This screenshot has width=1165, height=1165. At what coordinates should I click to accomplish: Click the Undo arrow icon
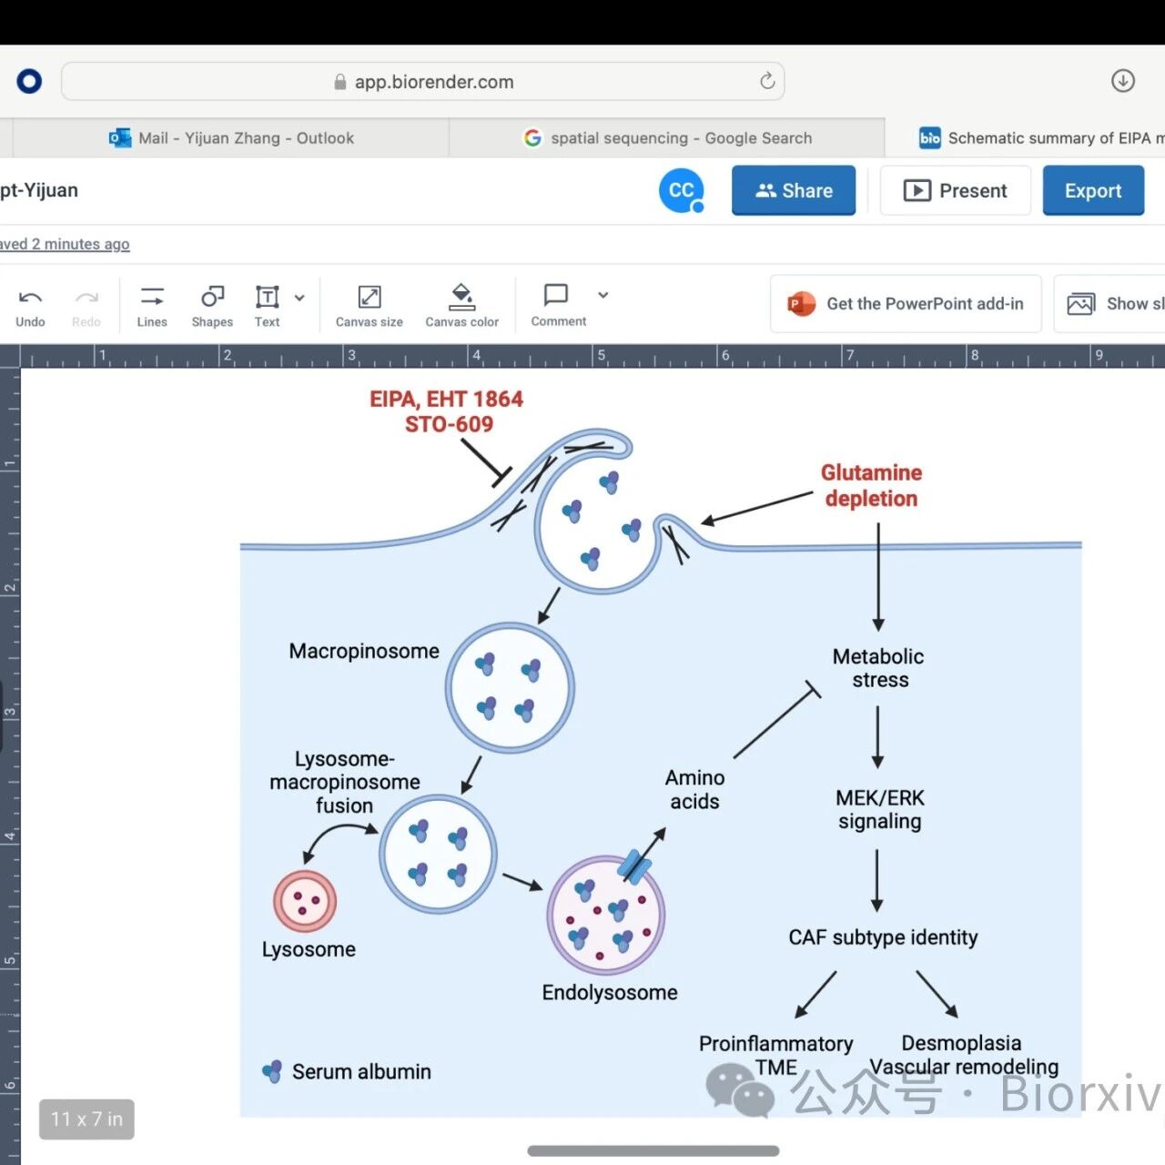coord(30,298)
